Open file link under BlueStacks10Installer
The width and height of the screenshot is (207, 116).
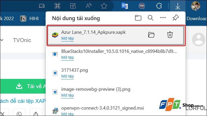[x=68, y=57]
